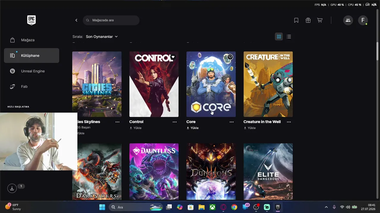The width and height of the screenshot is (380, 213).
Task: Open the Windows Start menu
Action: coord(102,207)
